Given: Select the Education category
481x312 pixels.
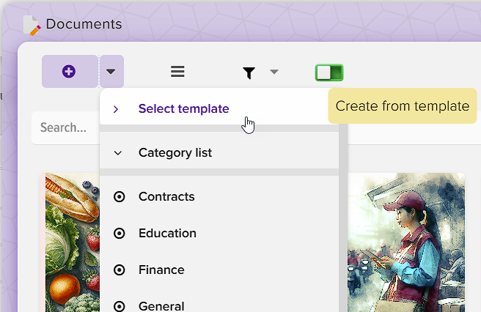Looking at the screenshot, I should [219, 233].
